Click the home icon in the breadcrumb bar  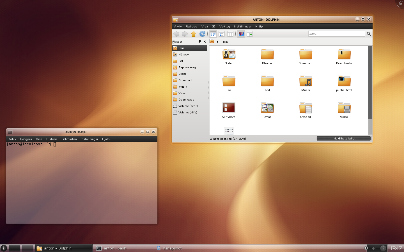pos(212,41)
